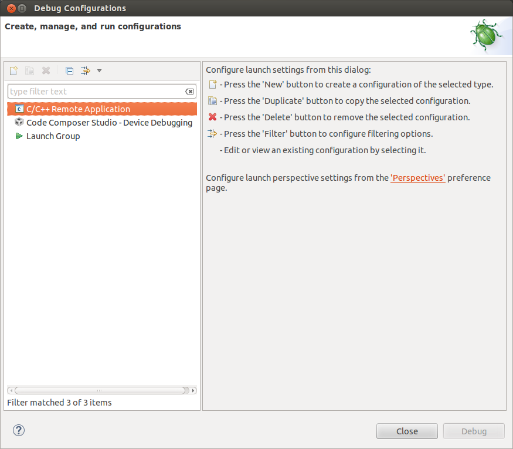This screenshot has width=513, height=449.
Task: Click the horizontal scrollbar thumb in the tree
Action: [x=100, y=390]
